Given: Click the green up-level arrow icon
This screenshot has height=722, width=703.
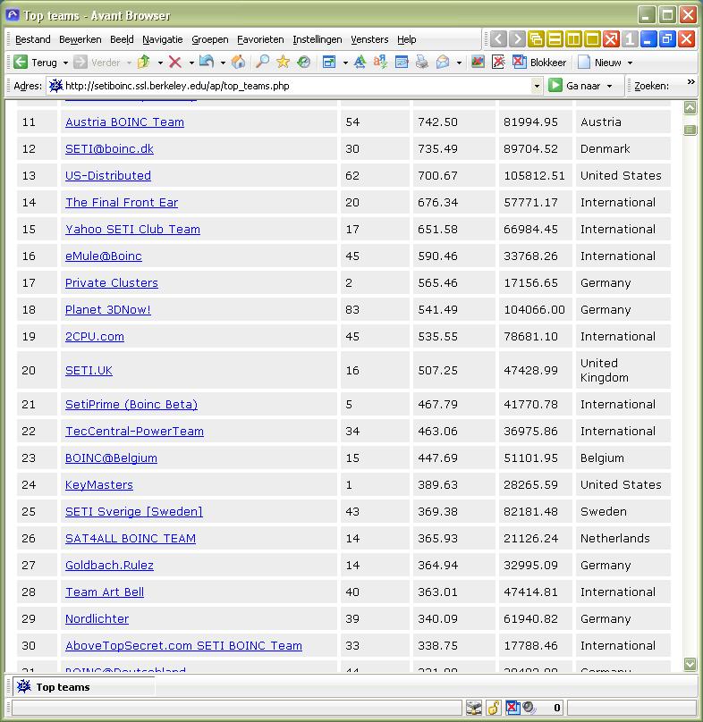Looking at the screenshot, I should tap(144, 62).
